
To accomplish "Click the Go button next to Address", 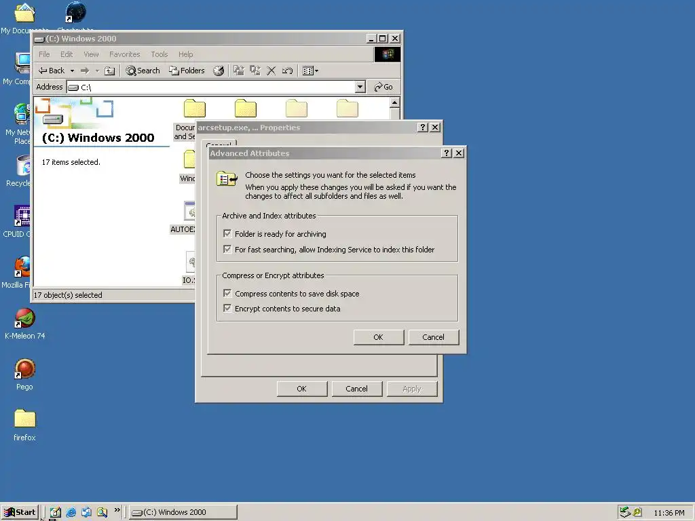I will pos(383,87).
